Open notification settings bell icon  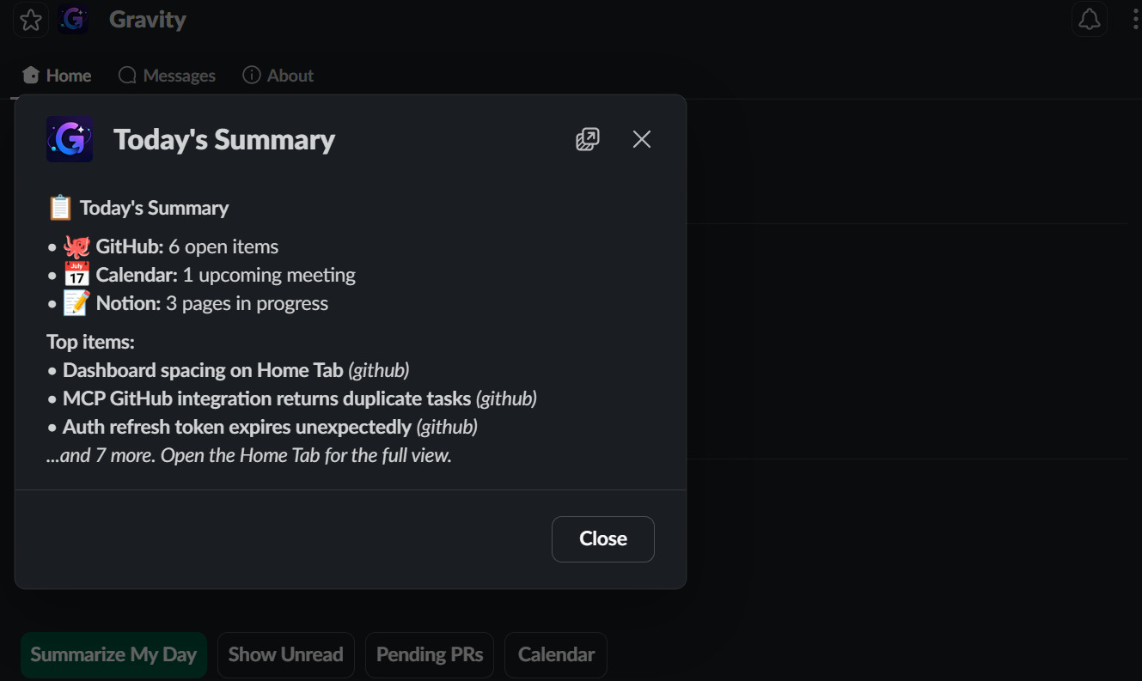click(x=1089, y=19)
